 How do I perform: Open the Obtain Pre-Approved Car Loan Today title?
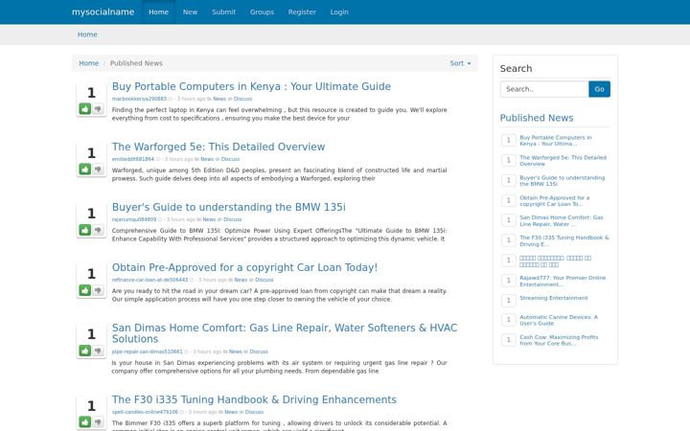point(244,267)
